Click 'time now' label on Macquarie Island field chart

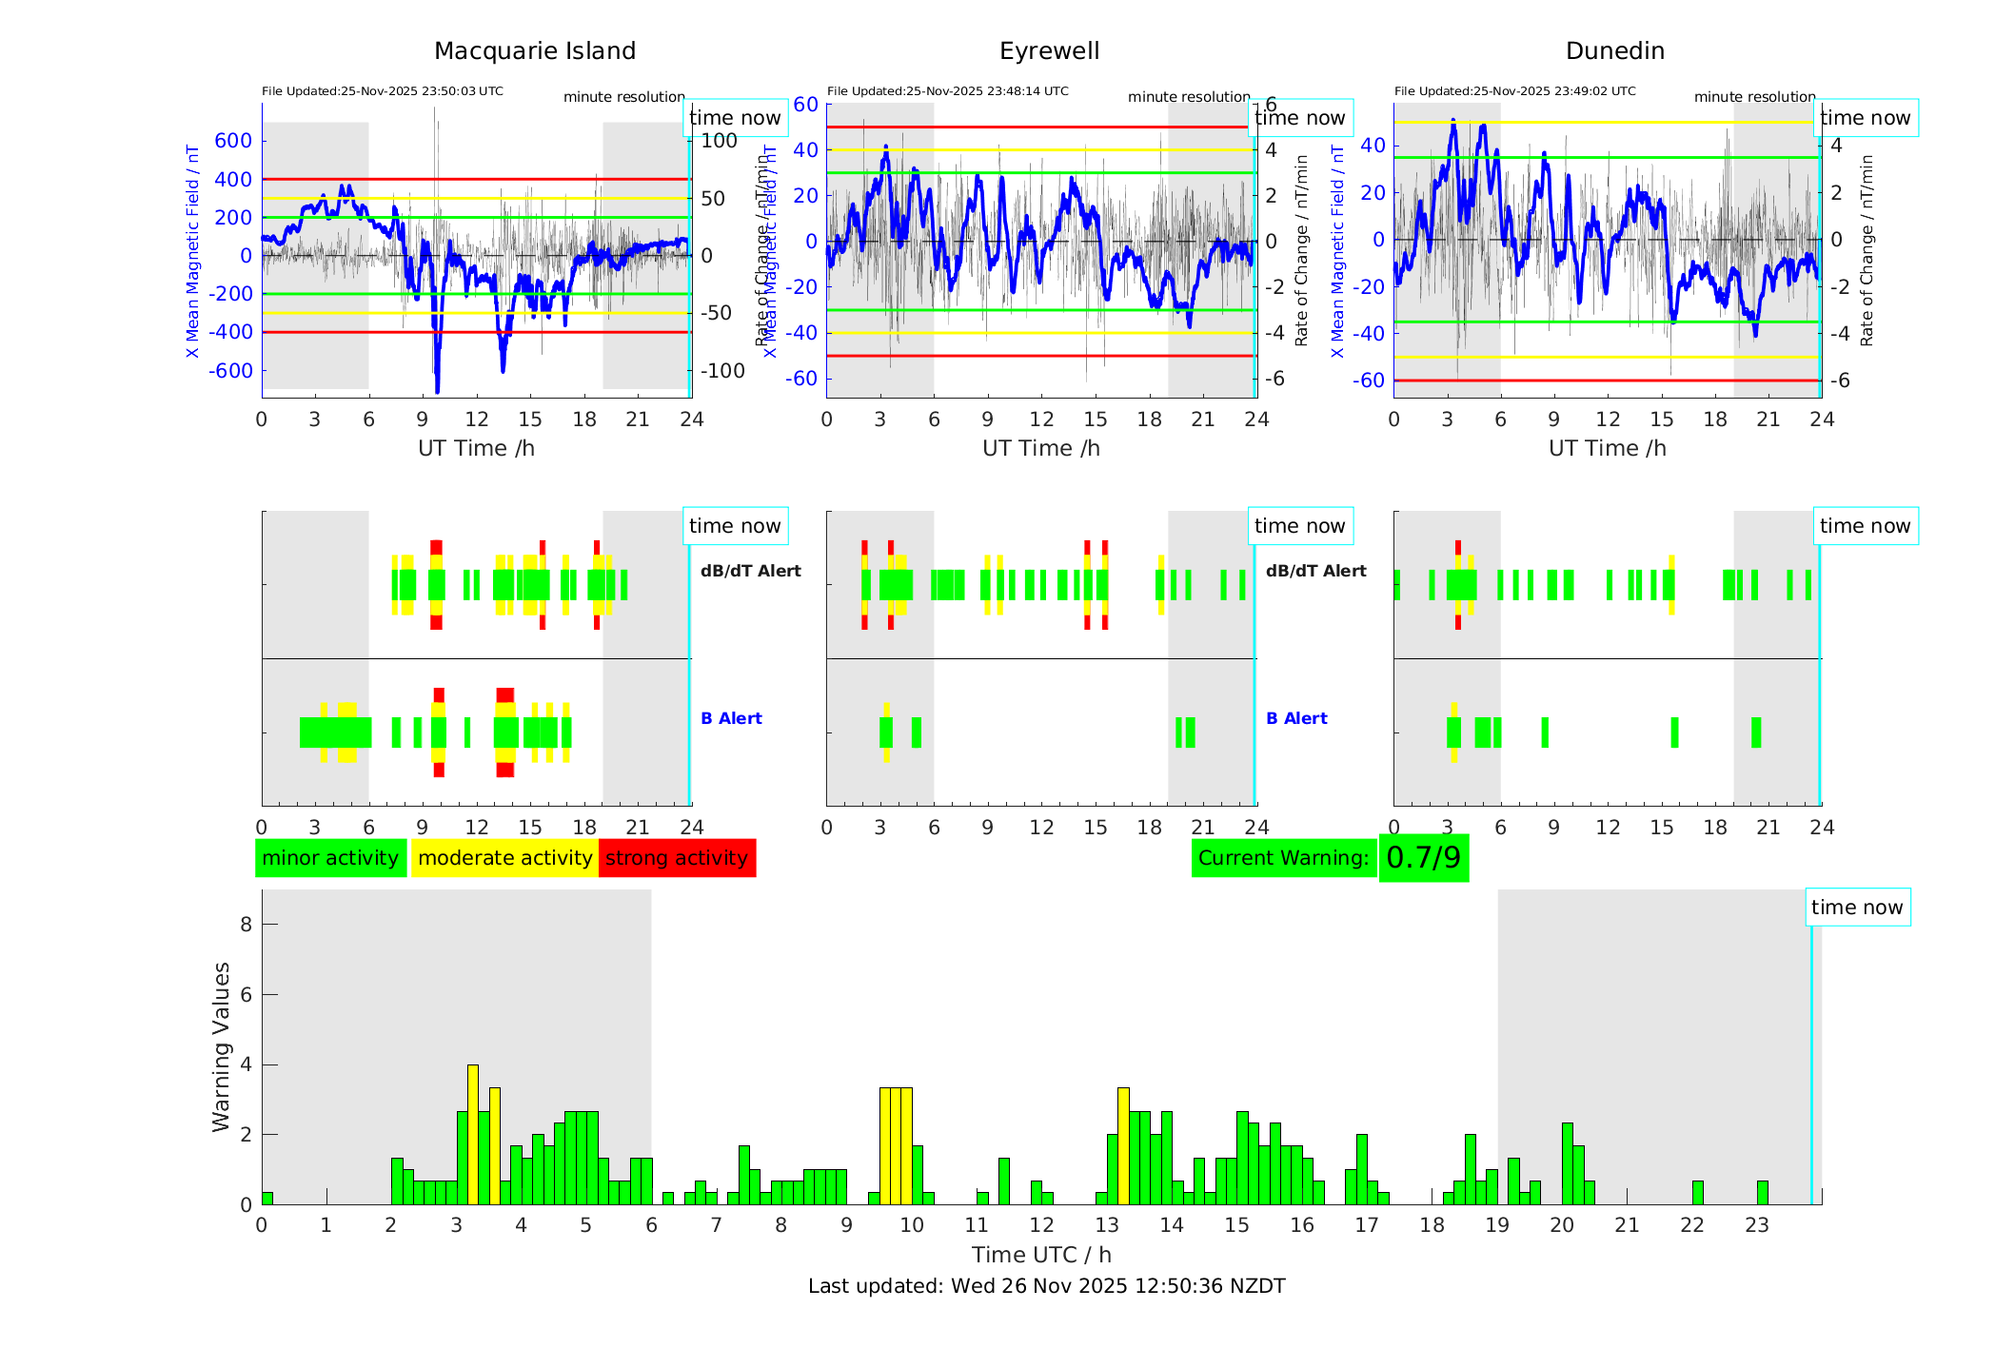click(x=735, y=118)
